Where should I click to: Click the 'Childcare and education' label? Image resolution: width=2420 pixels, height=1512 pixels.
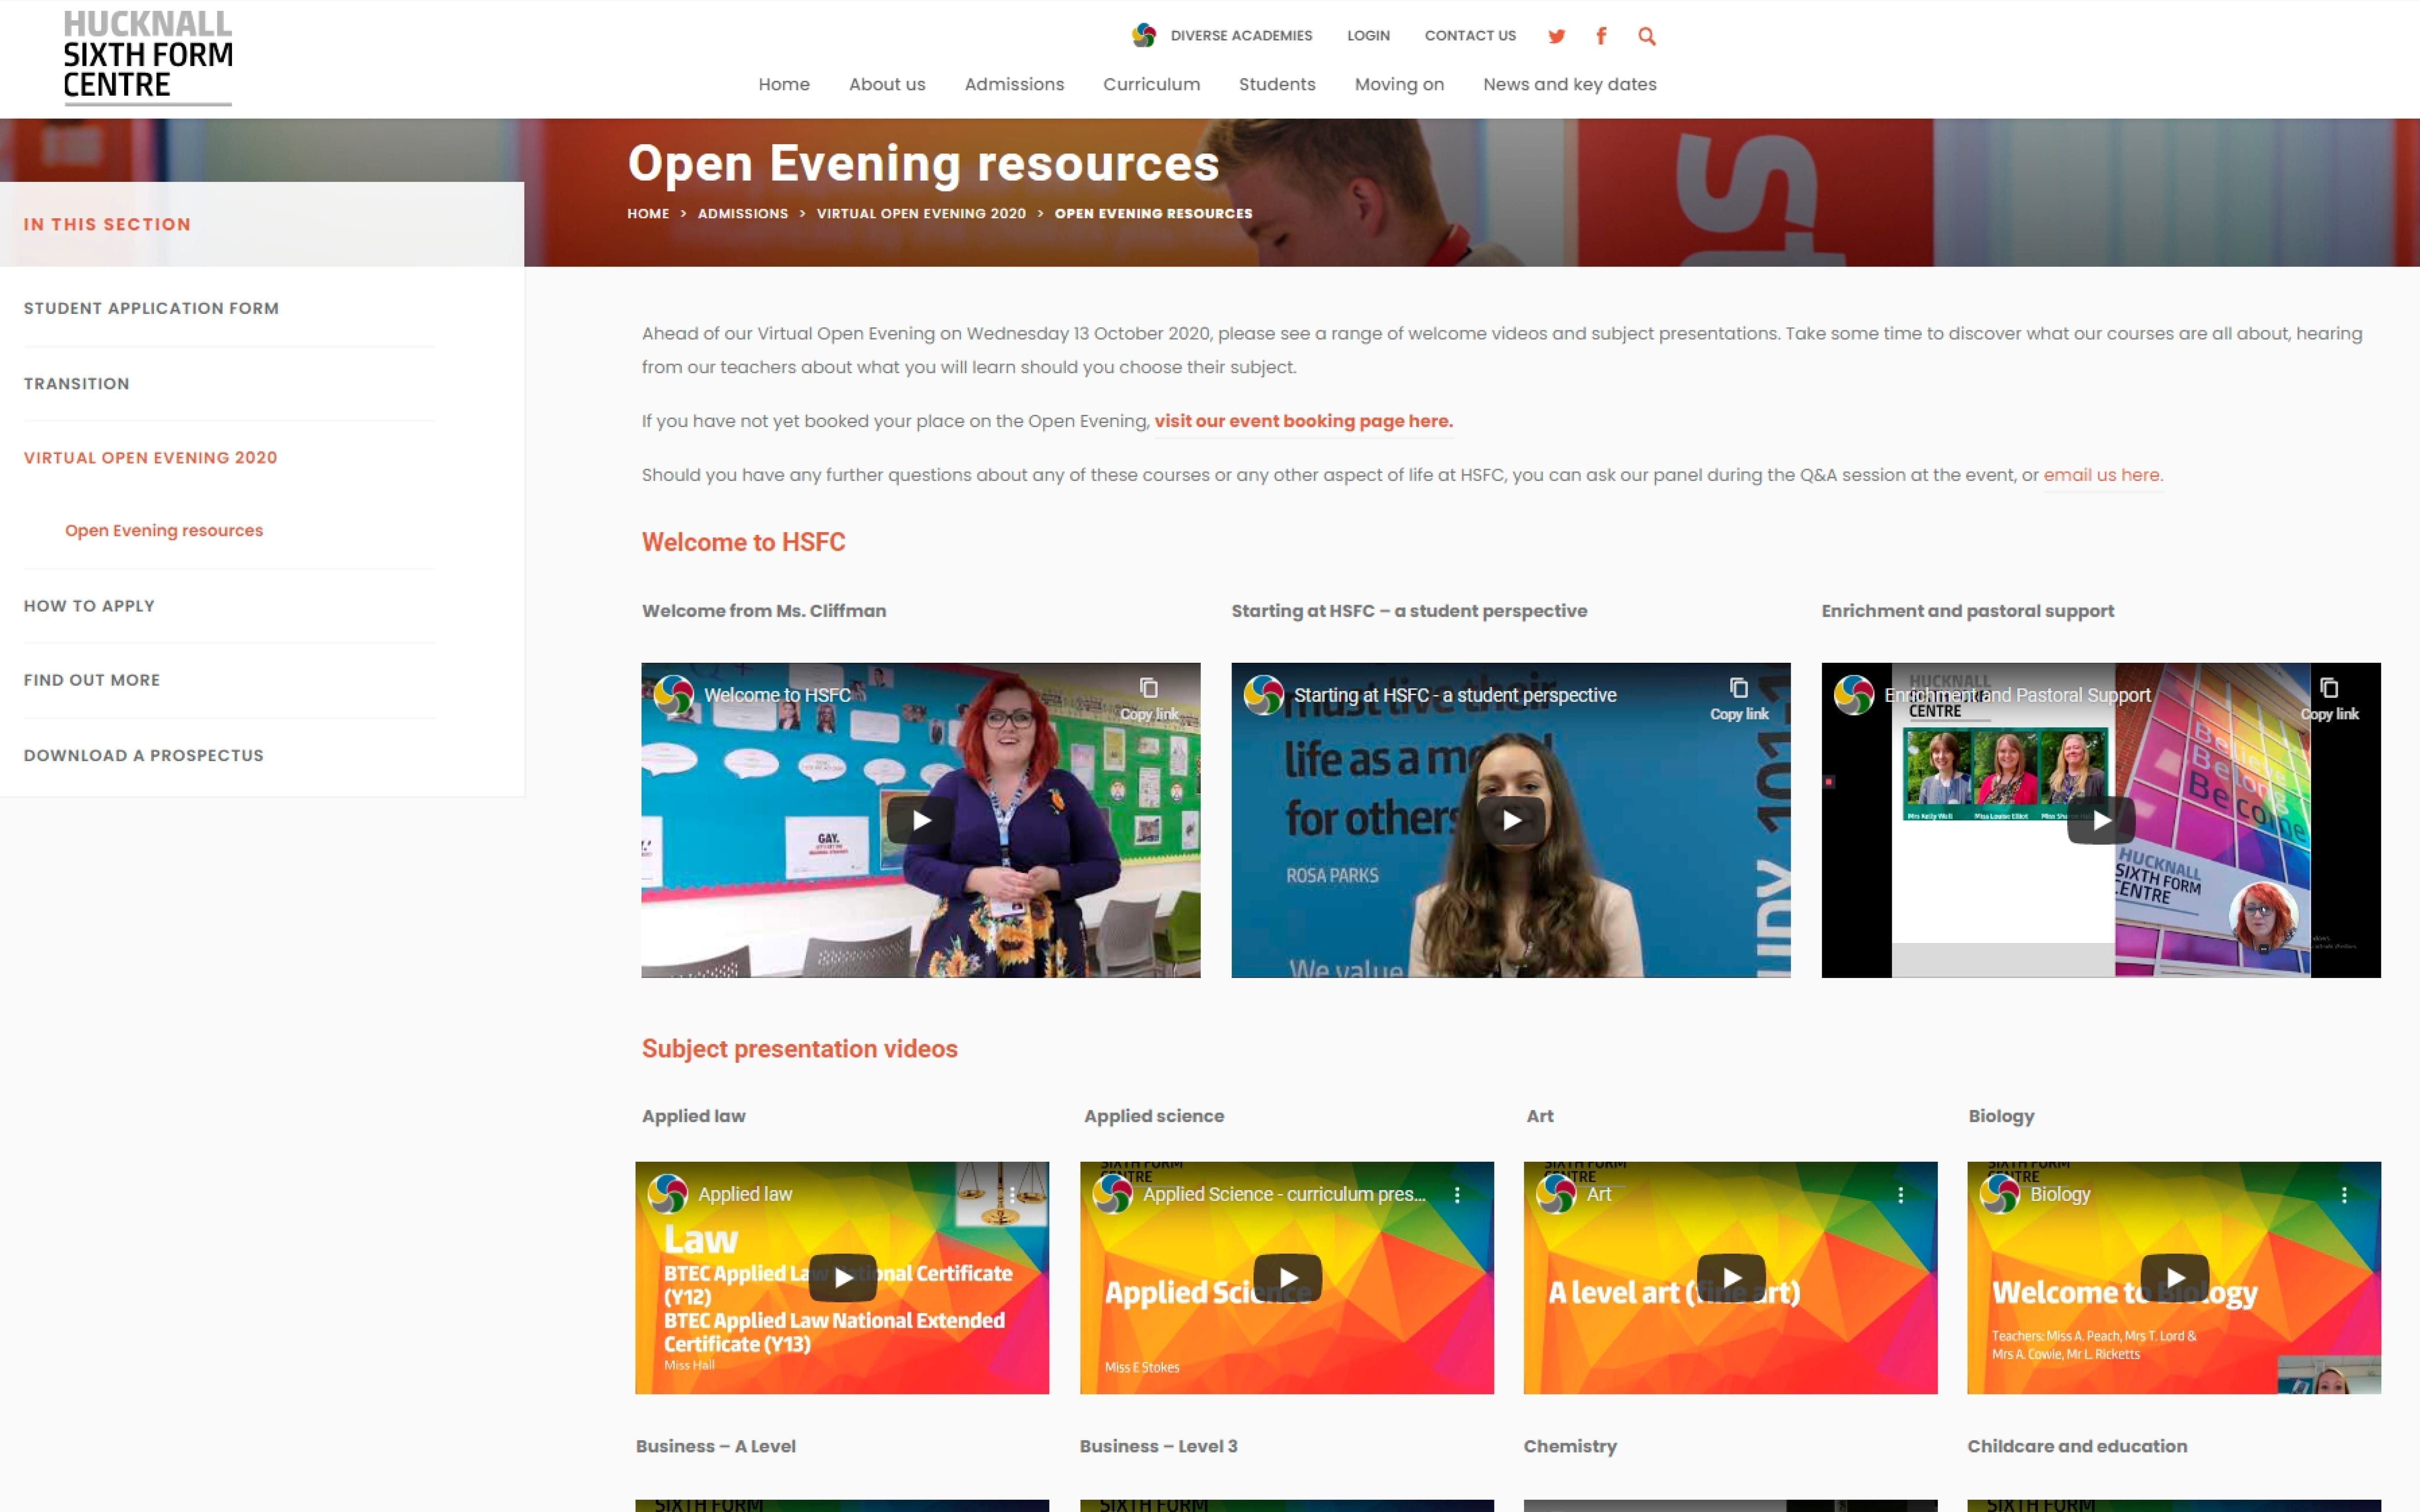tap(2077, 1446)
